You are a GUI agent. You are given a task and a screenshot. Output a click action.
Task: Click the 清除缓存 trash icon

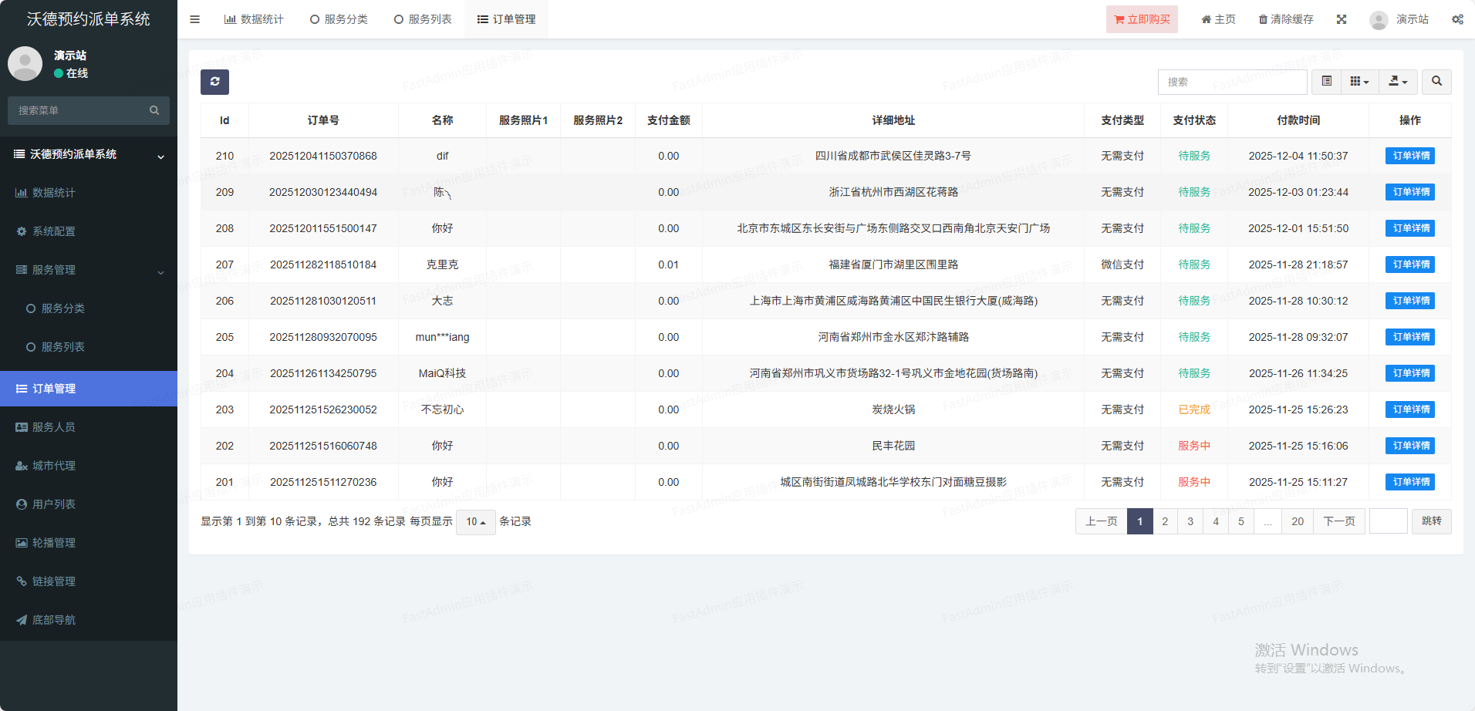point(1263,19)
